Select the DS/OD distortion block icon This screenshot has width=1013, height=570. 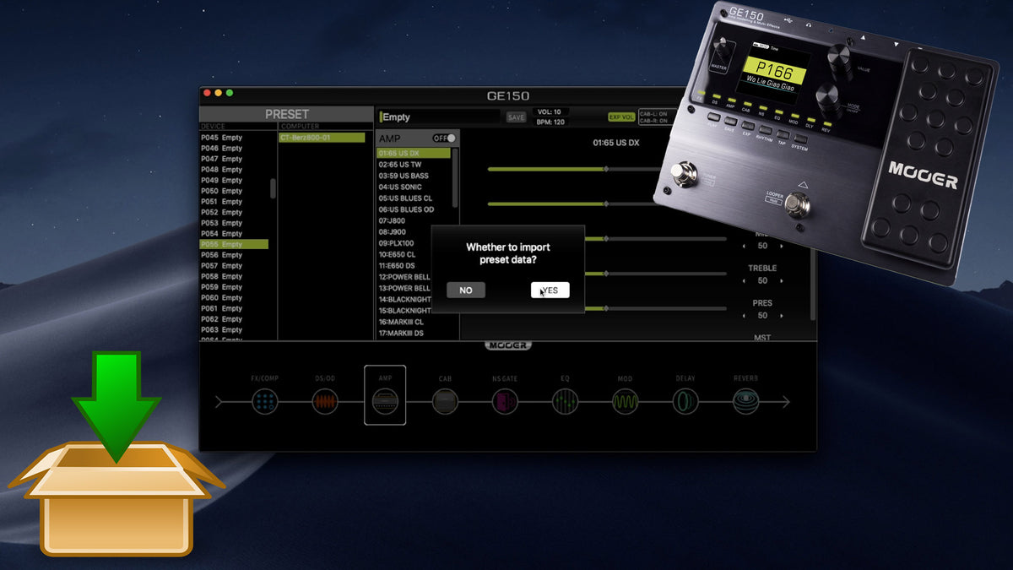[325, 401]
